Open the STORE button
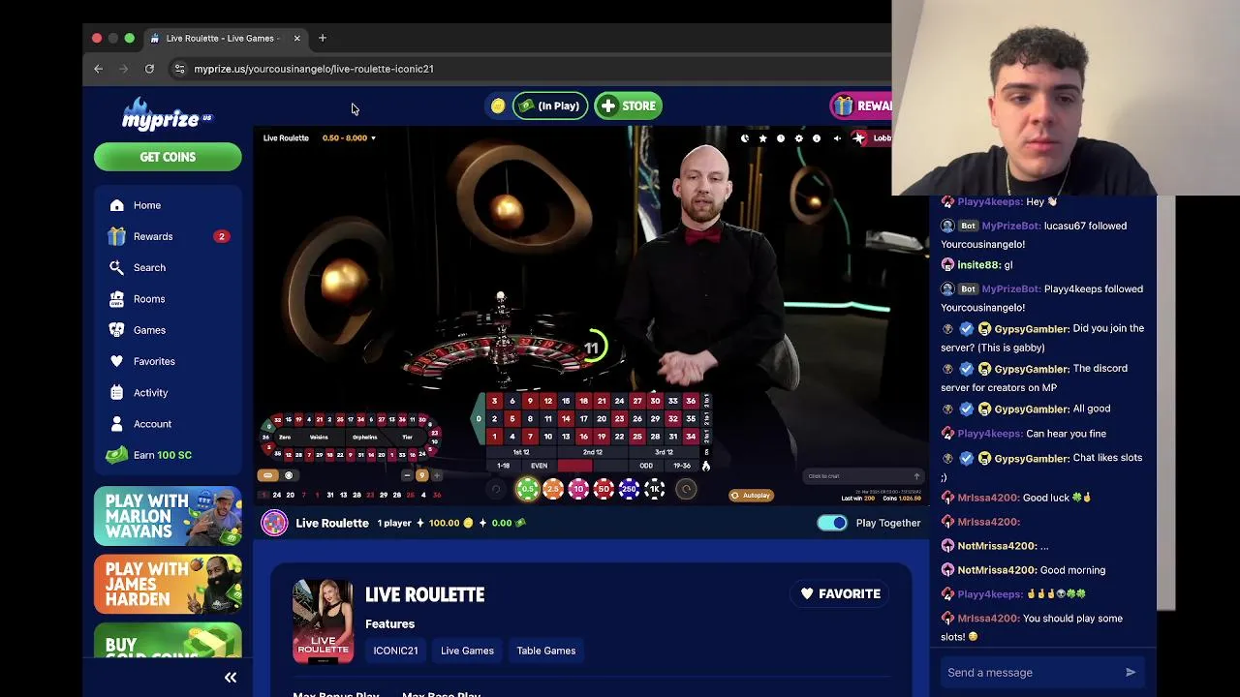The height and width of the screenshot is (697, 1240). click(628, 106)
